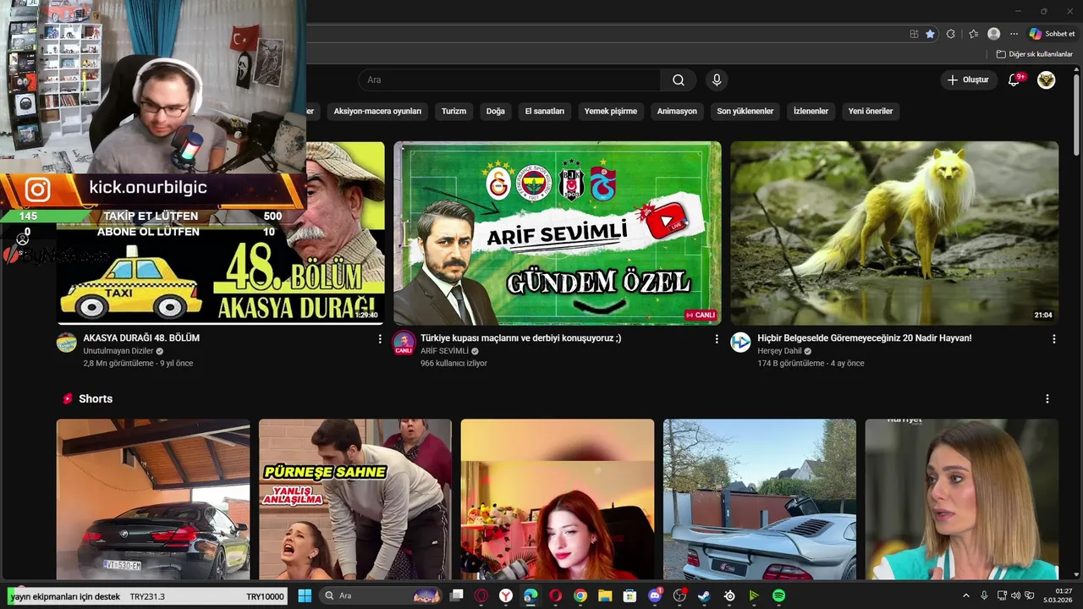1083x609 pixels.
Task: Start voice search with the microphone icon
Action: 717,80
